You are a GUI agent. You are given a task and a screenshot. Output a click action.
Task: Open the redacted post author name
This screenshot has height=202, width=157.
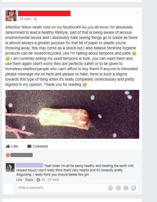(x=44, y=13)
